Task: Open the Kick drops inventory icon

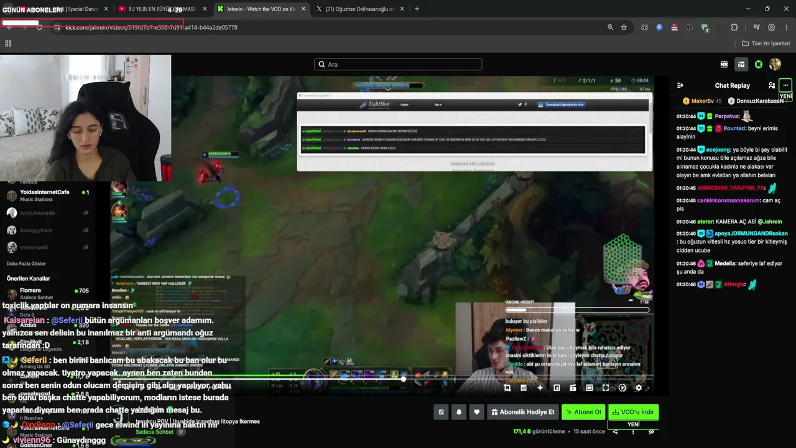Action: coord(741,64)
